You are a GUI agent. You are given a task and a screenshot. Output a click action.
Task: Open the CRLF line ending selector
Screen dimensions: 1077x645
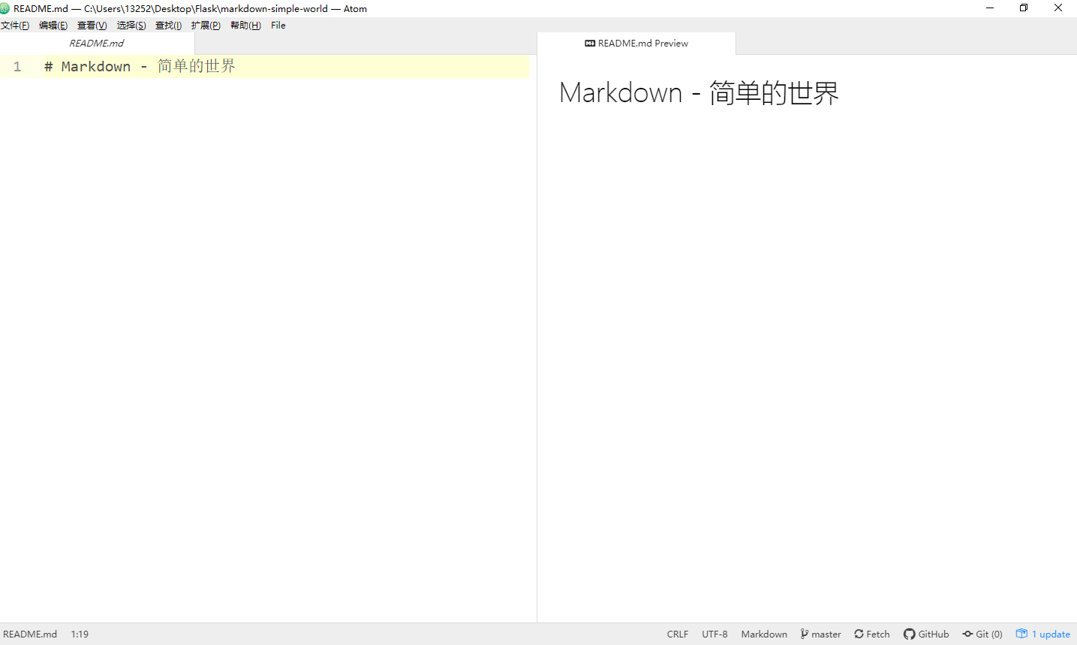coord(678,634)
